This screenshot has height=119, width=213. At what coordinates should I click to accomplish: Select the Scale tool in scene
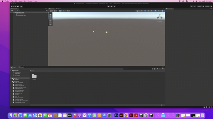[x=50, y=21]
